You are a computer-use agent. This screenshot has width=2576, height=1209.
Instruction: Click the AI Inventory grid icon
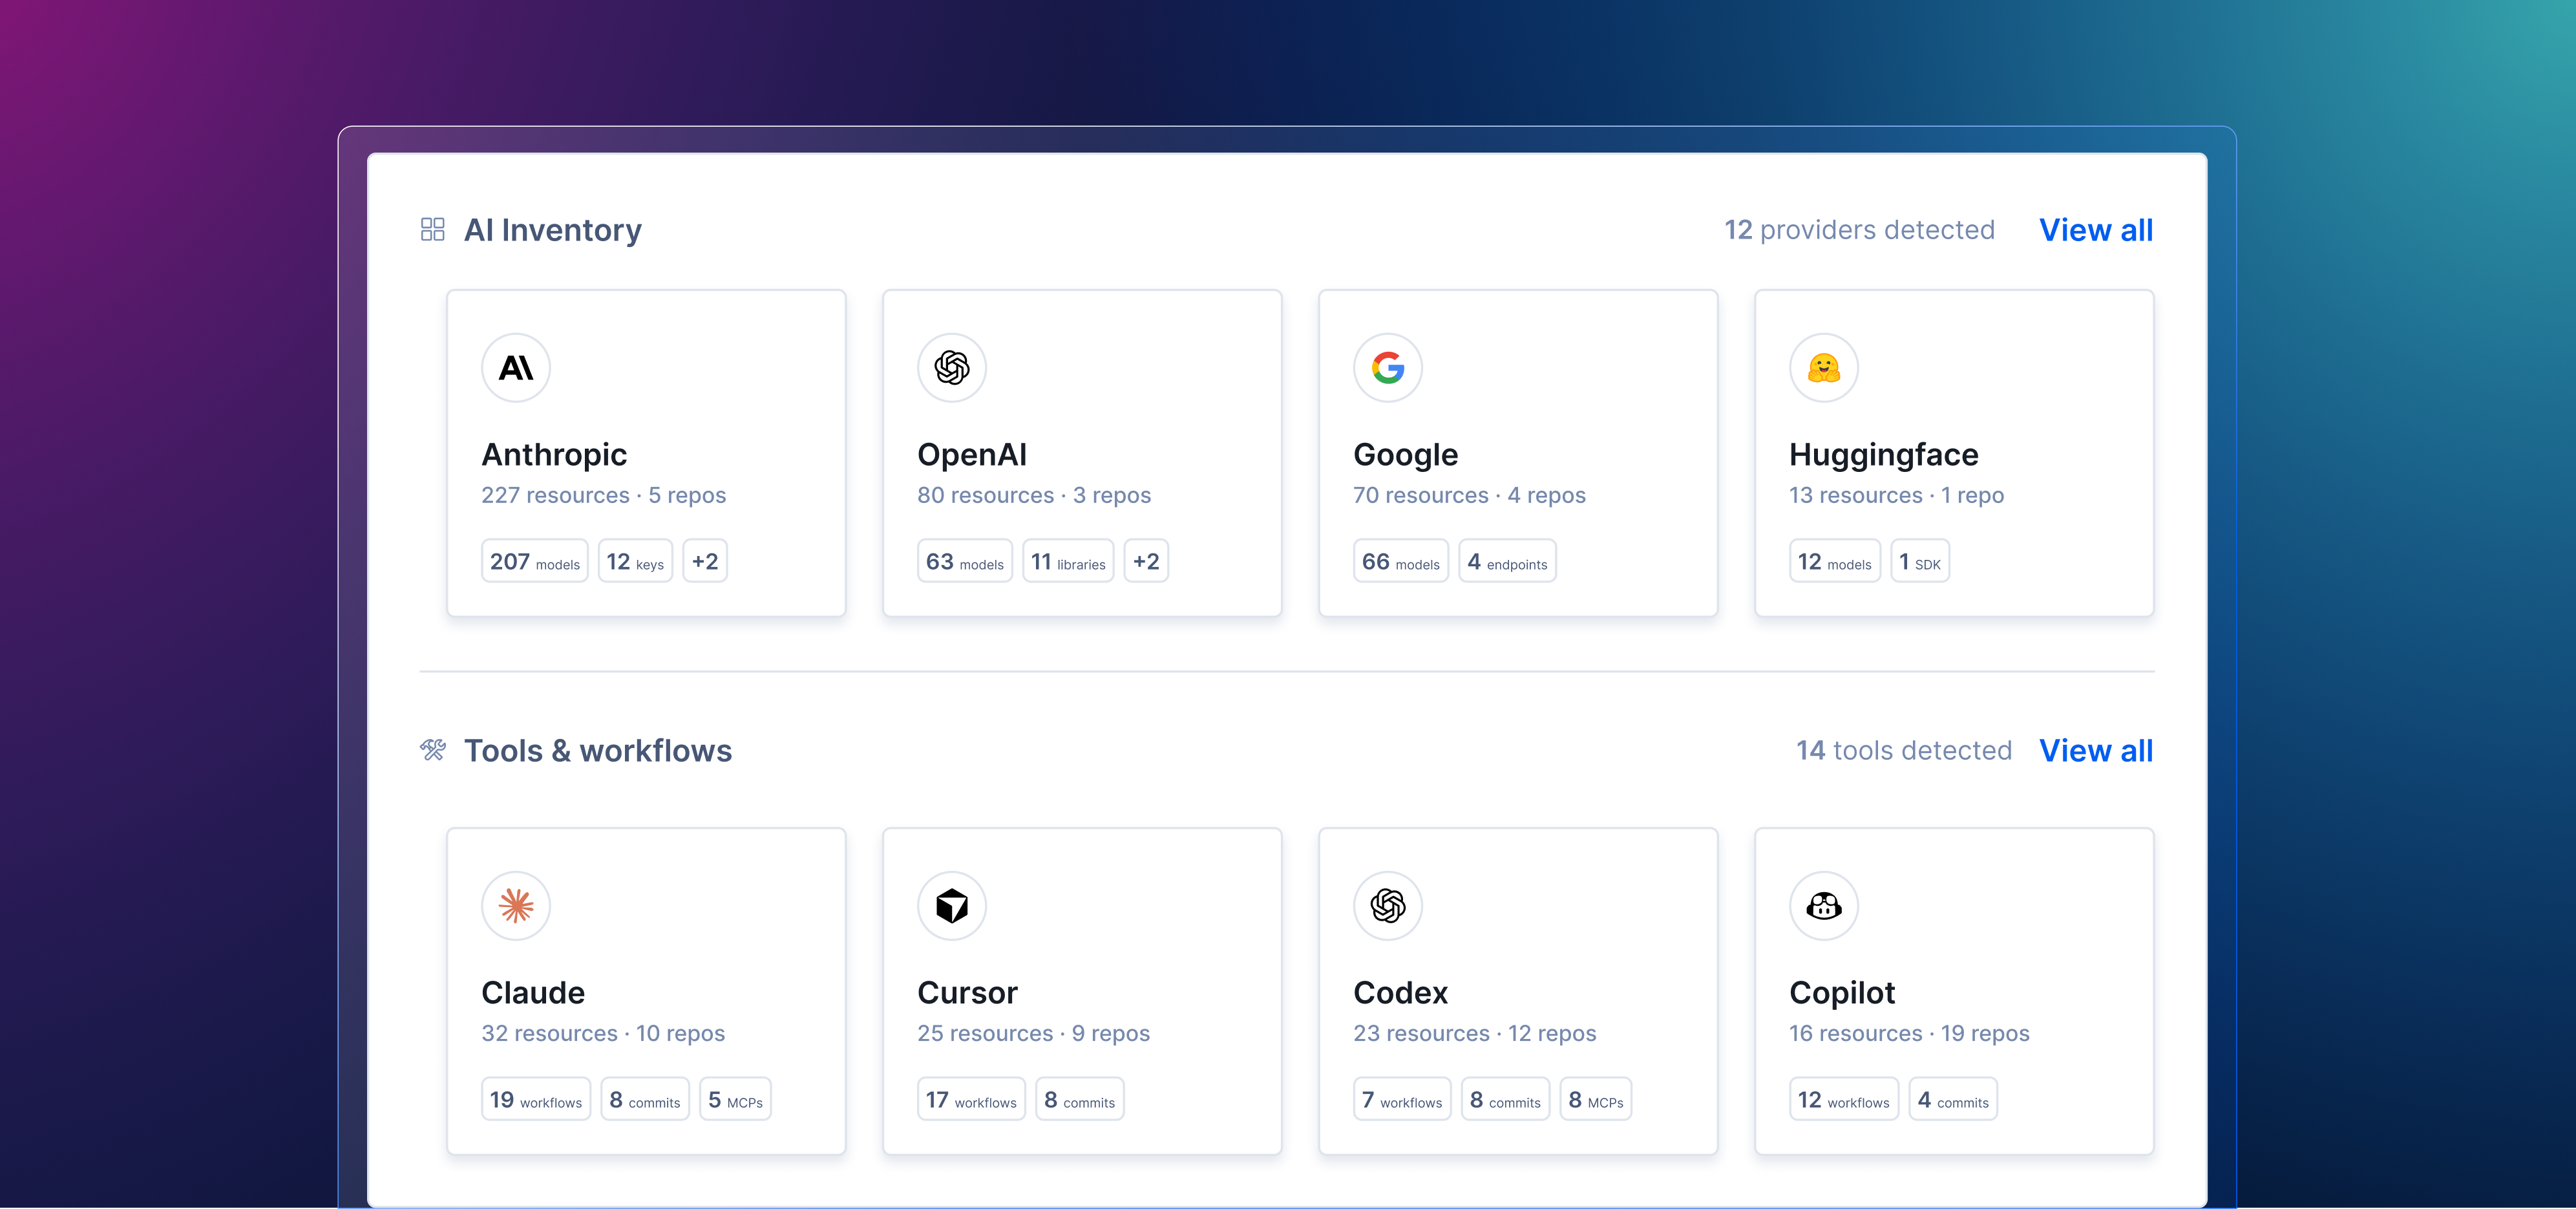(433, 229)
